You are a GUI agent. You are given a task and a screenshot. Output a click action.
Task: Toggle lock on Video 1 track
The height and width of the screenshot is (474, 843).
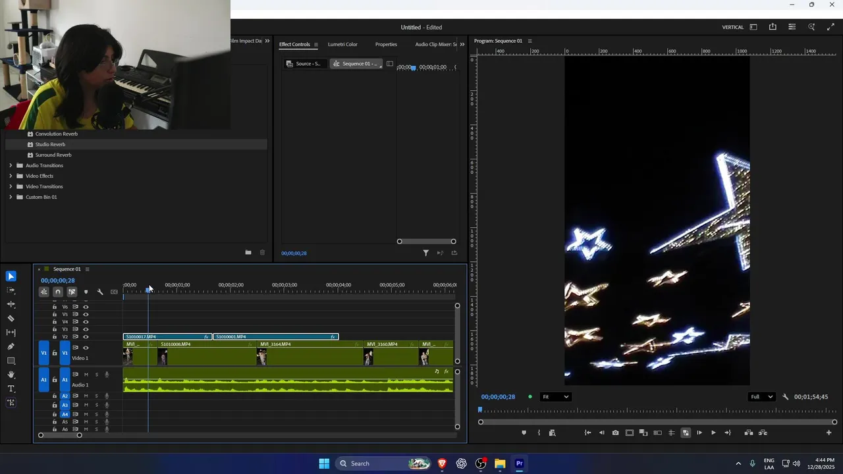(55, 353)
